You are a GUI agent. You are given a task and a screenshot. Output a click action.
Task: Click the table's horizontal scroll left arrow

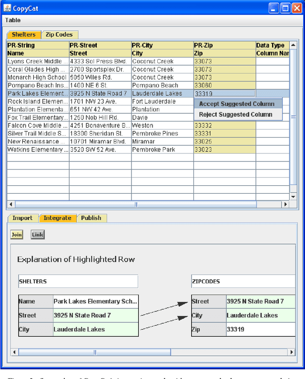(11, 204)
